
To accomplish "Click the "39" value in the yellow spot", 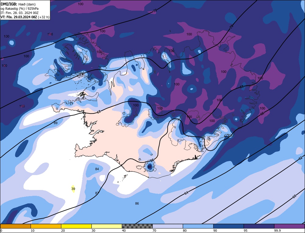I will (x=73, y=189).
